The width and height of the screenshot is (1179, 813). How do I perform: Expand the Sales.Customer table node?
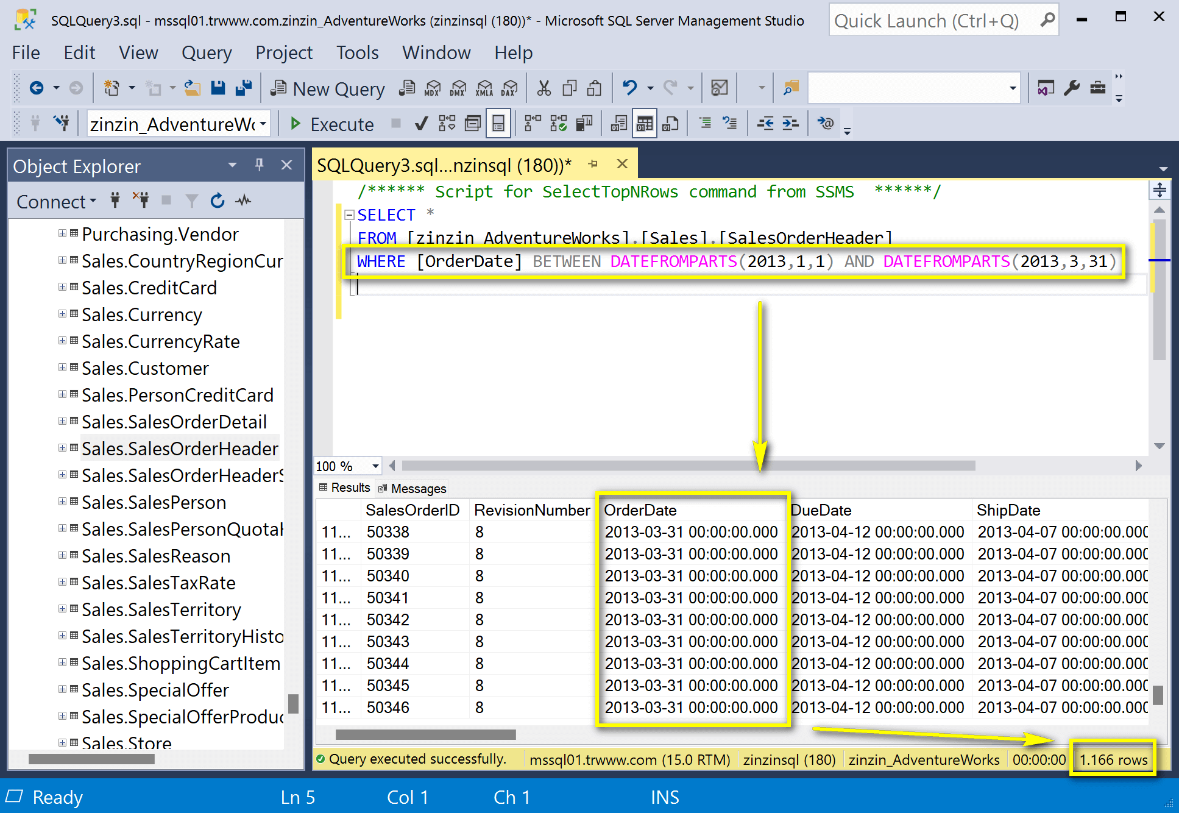tap(62, 367)
